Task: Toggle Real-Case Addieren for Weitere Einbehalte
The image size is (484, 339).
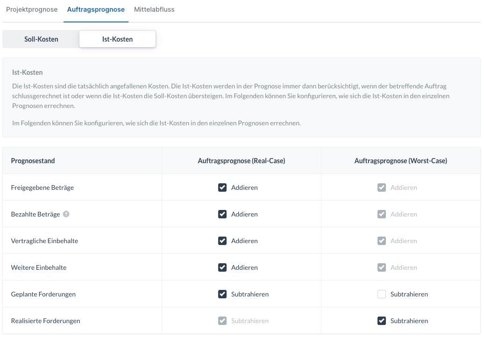Action: tap(222, 267)
